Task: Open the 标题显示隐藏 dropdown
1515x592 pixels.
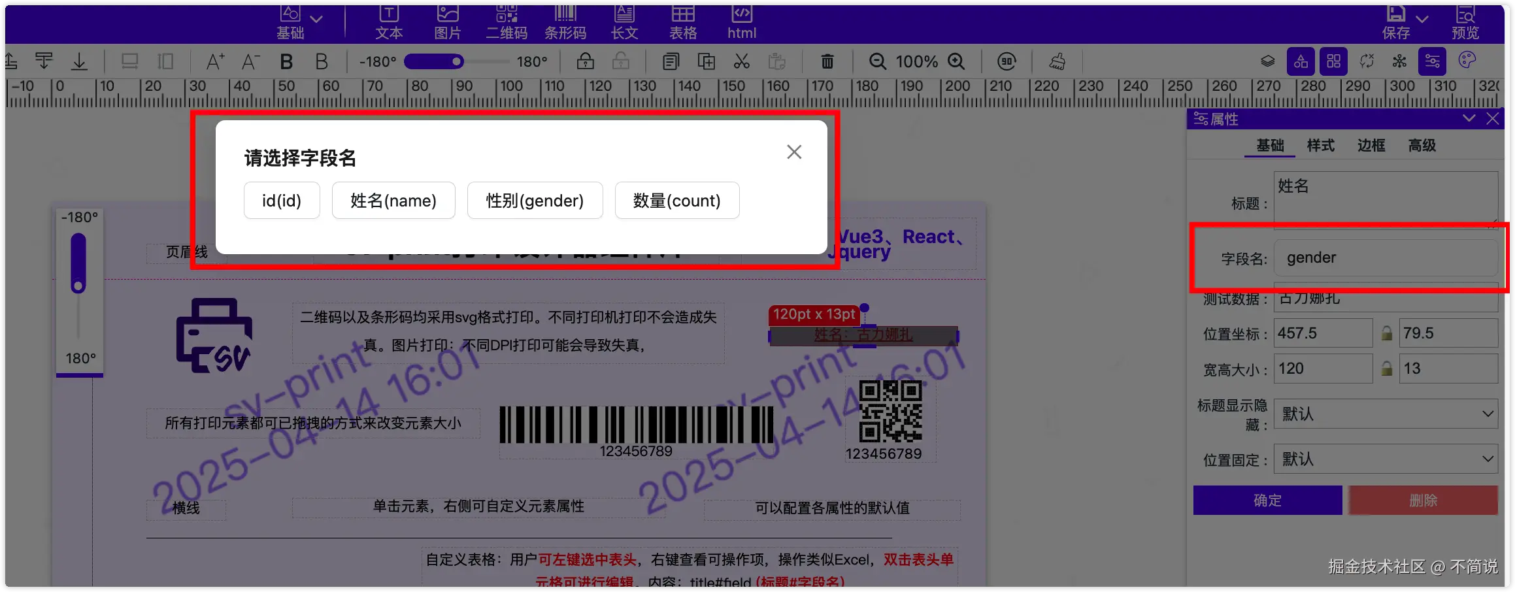Action: click(1386, 414)
